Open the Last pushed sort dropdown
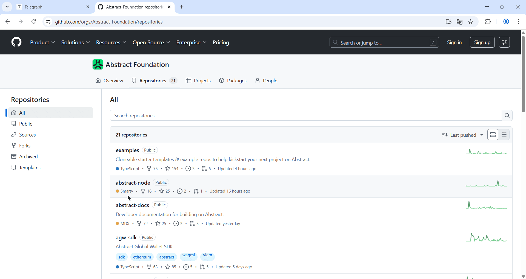This screenshot has width=526, height=279. (462, 135)
